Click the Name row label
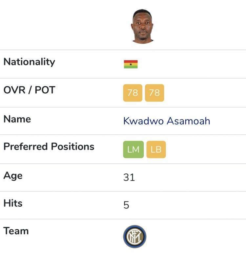This screenshot has height=254, width=246. point(17,119)
